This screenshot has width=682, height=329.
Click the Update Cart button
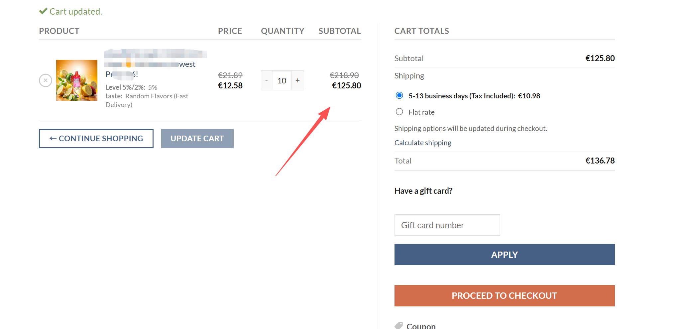coord(197,138)
